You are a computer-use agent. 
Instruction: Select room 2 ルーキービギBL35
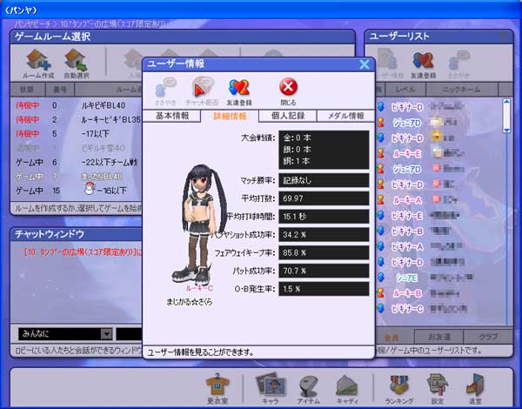click(77, 119)
